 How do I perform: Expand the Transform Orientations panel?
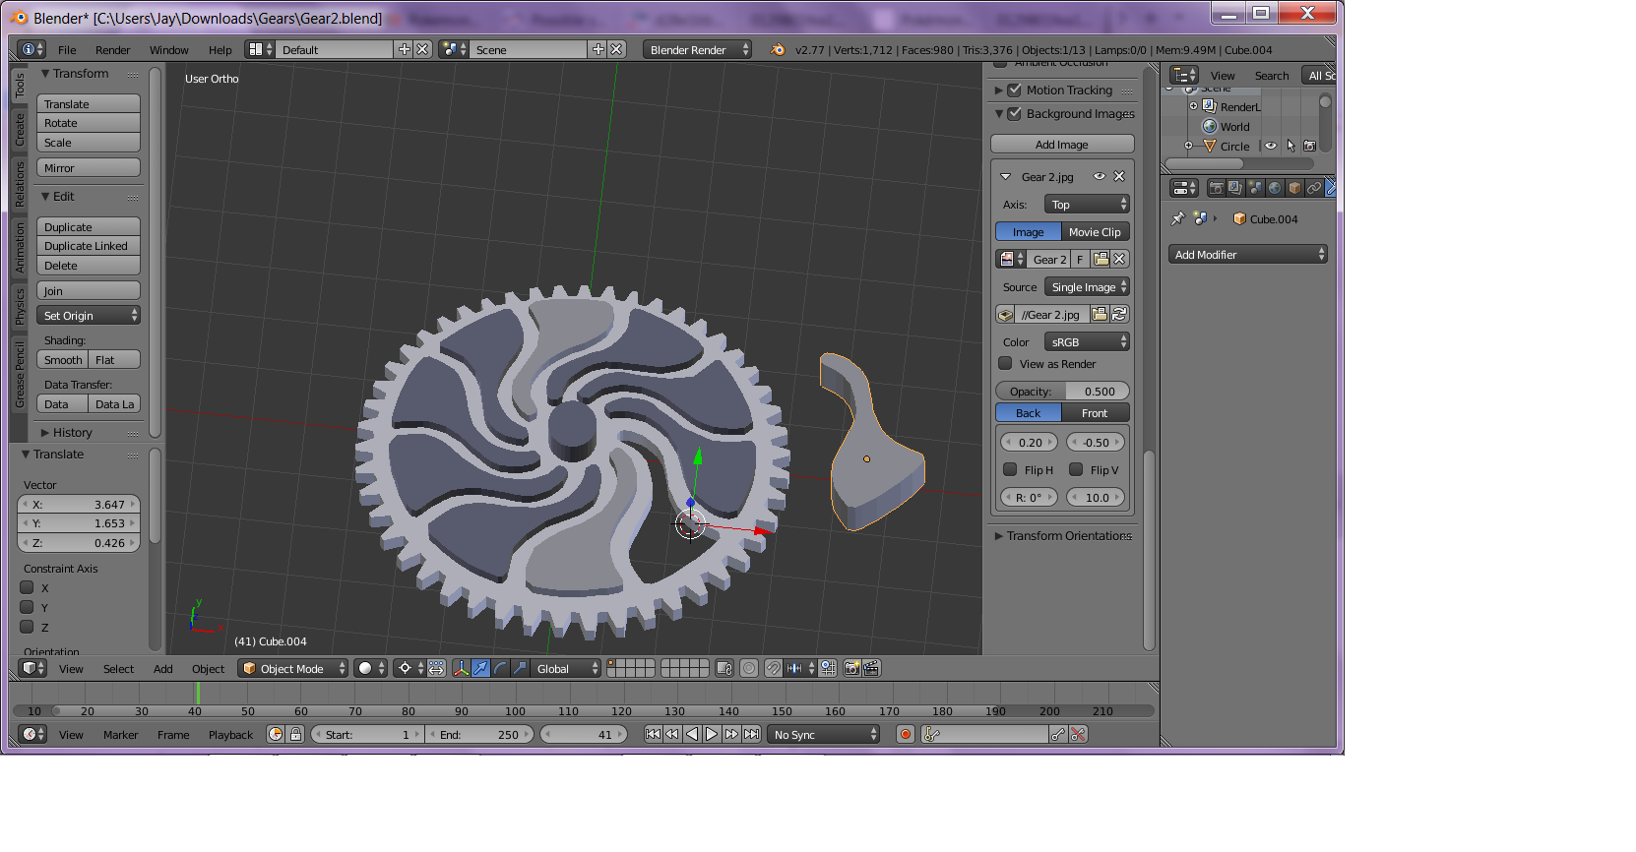click(x=1063, y=535)
